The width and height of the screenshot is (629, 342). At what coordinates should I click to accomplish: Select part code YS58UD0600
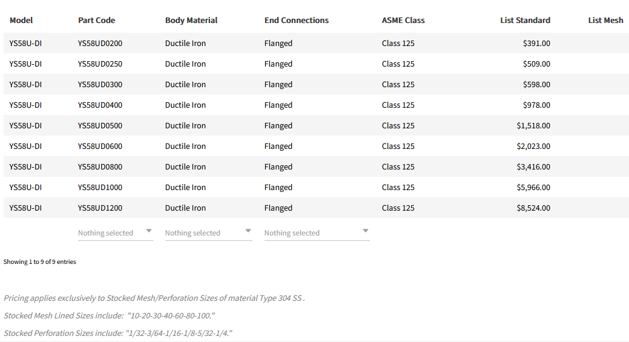[100, 146]
